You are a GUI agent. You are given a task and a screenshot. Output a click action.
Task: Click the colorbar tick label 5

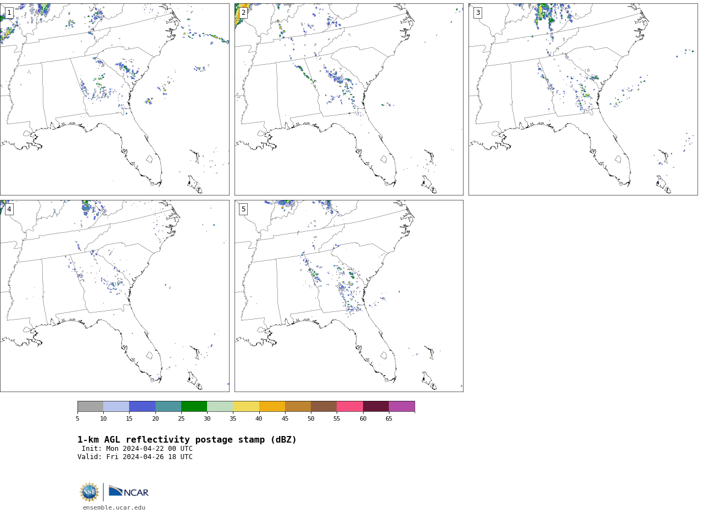[77, 419]
